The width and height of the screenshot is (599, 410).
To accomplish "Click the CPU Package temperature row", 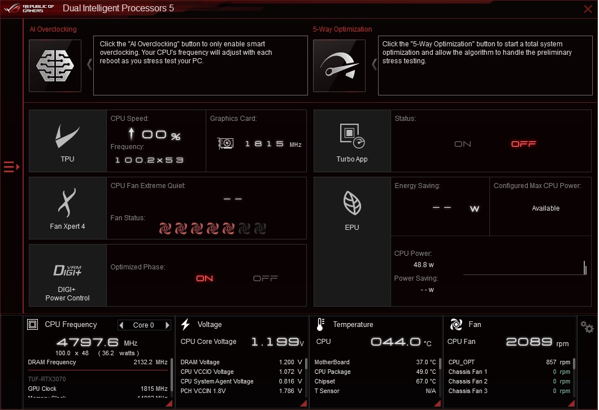I will point(375,372).
